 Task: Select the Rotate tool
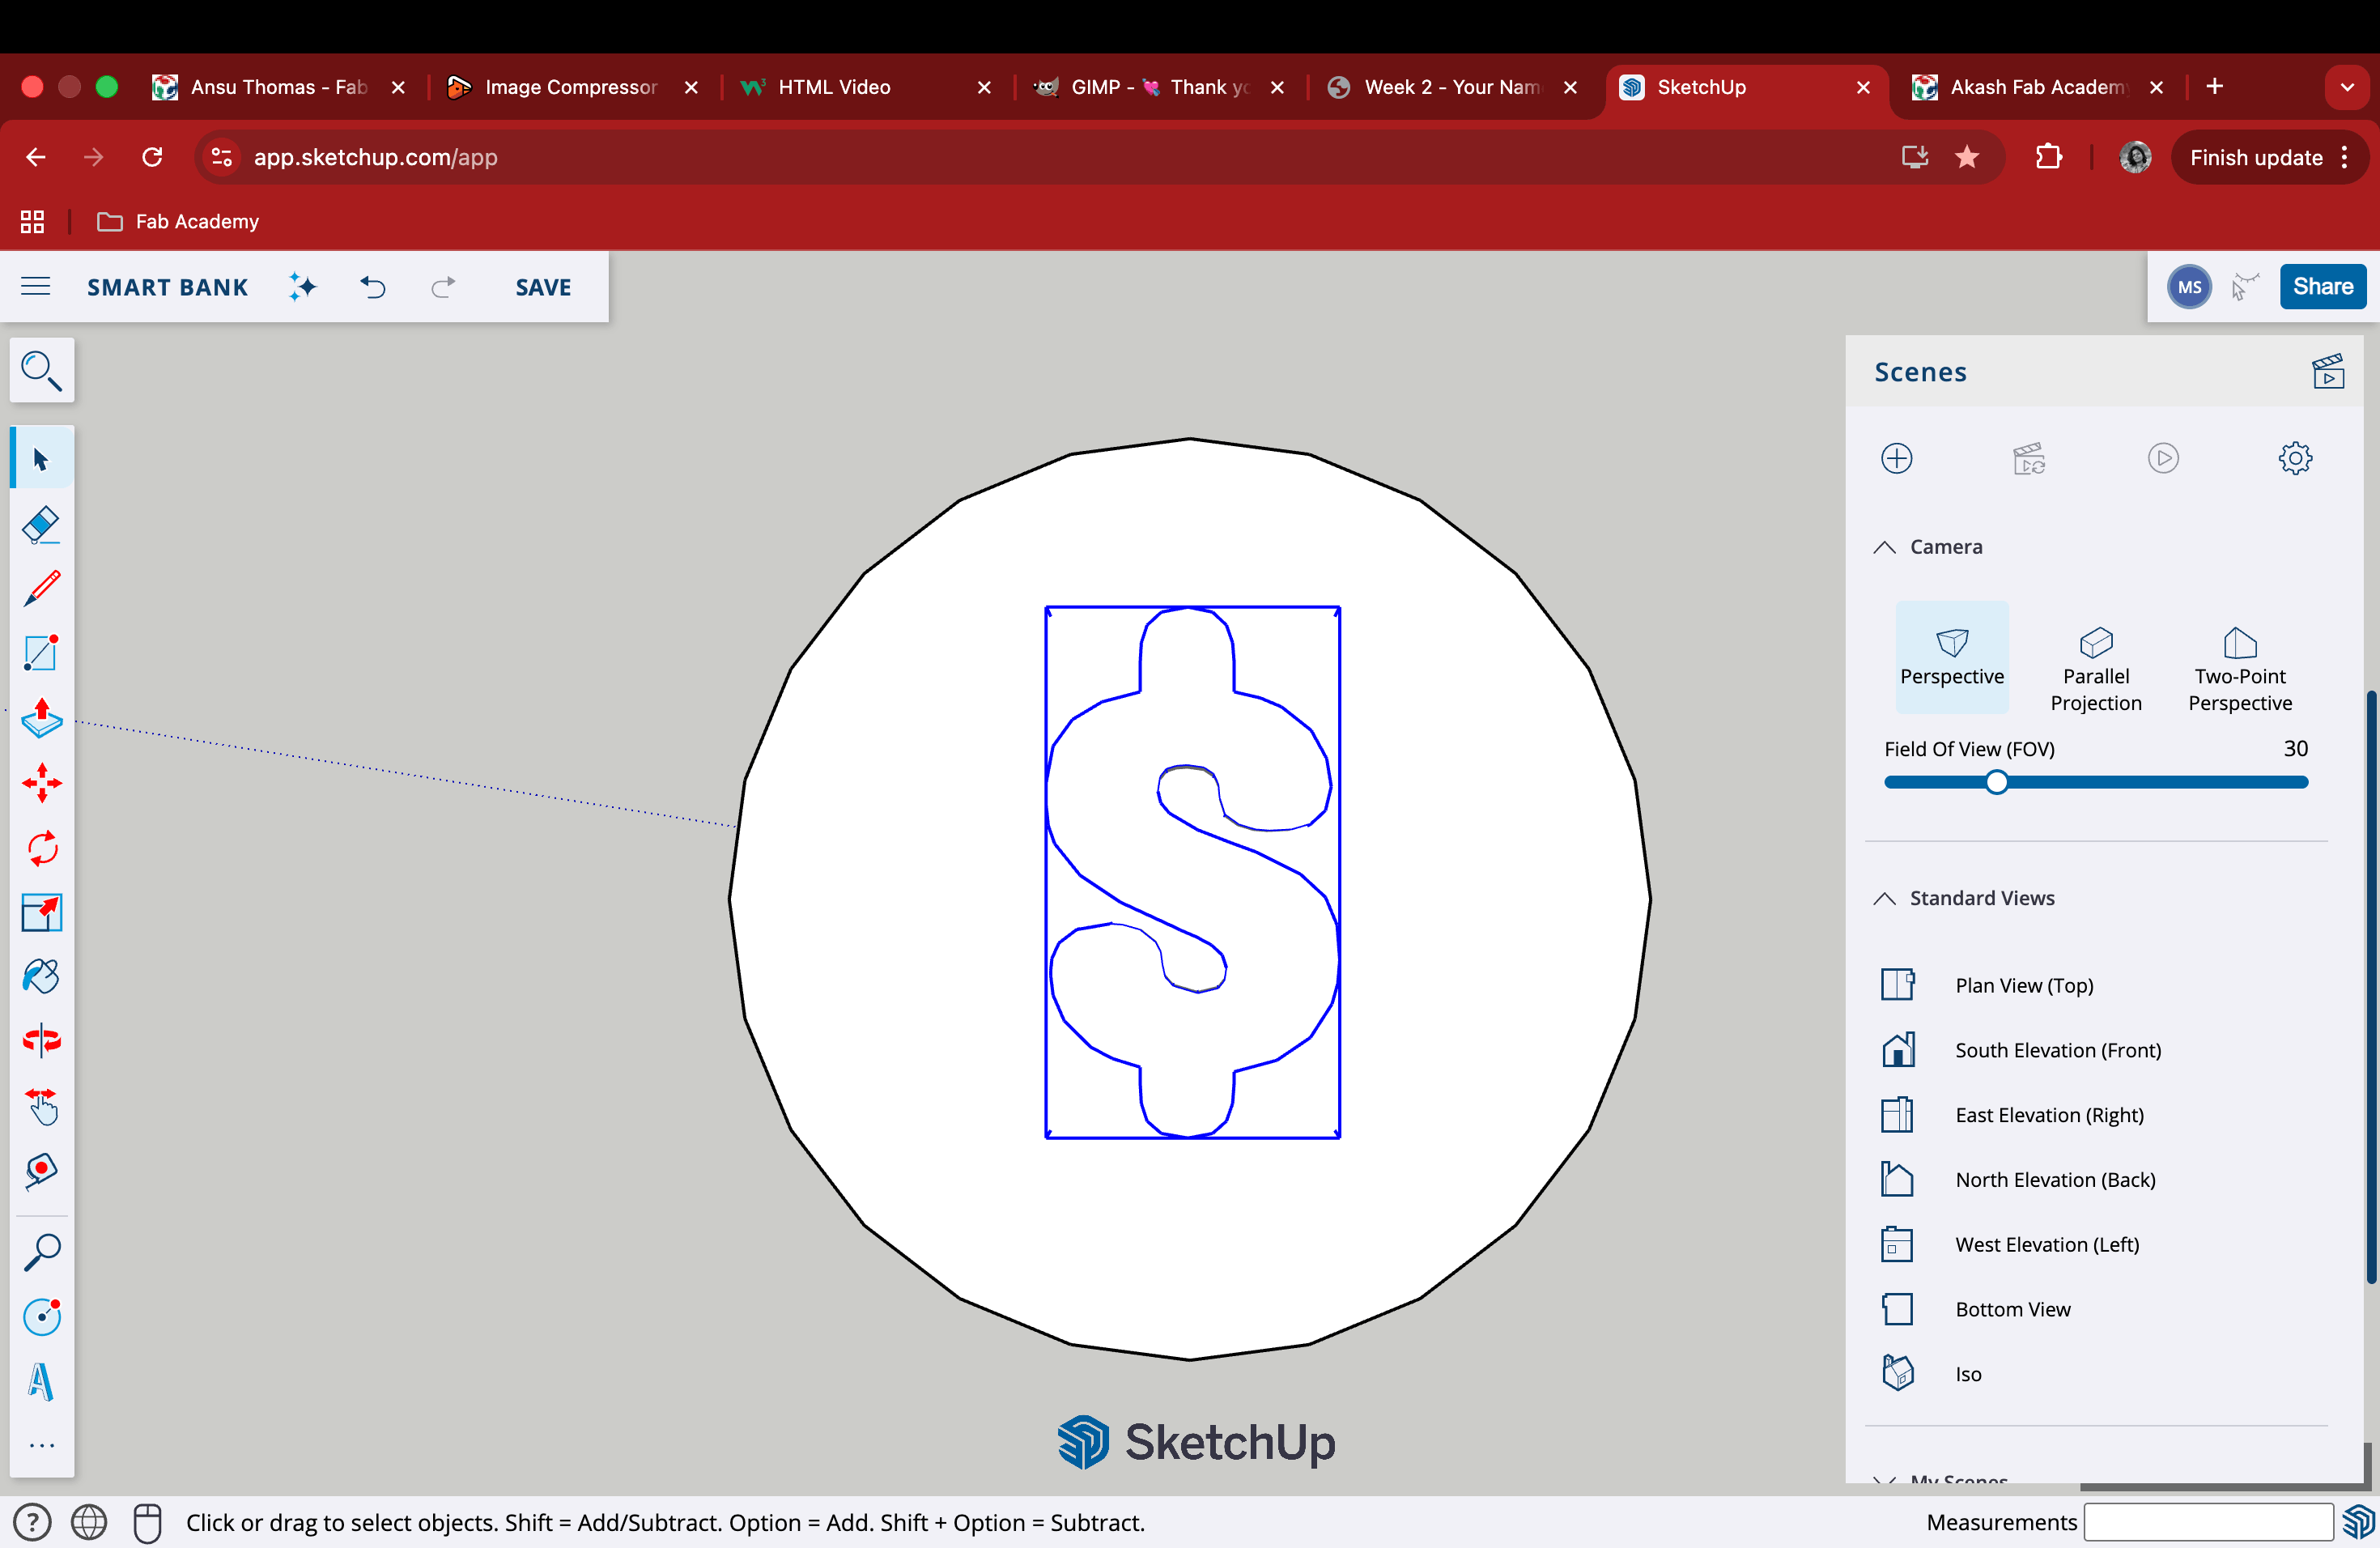(x=41, y=848)
